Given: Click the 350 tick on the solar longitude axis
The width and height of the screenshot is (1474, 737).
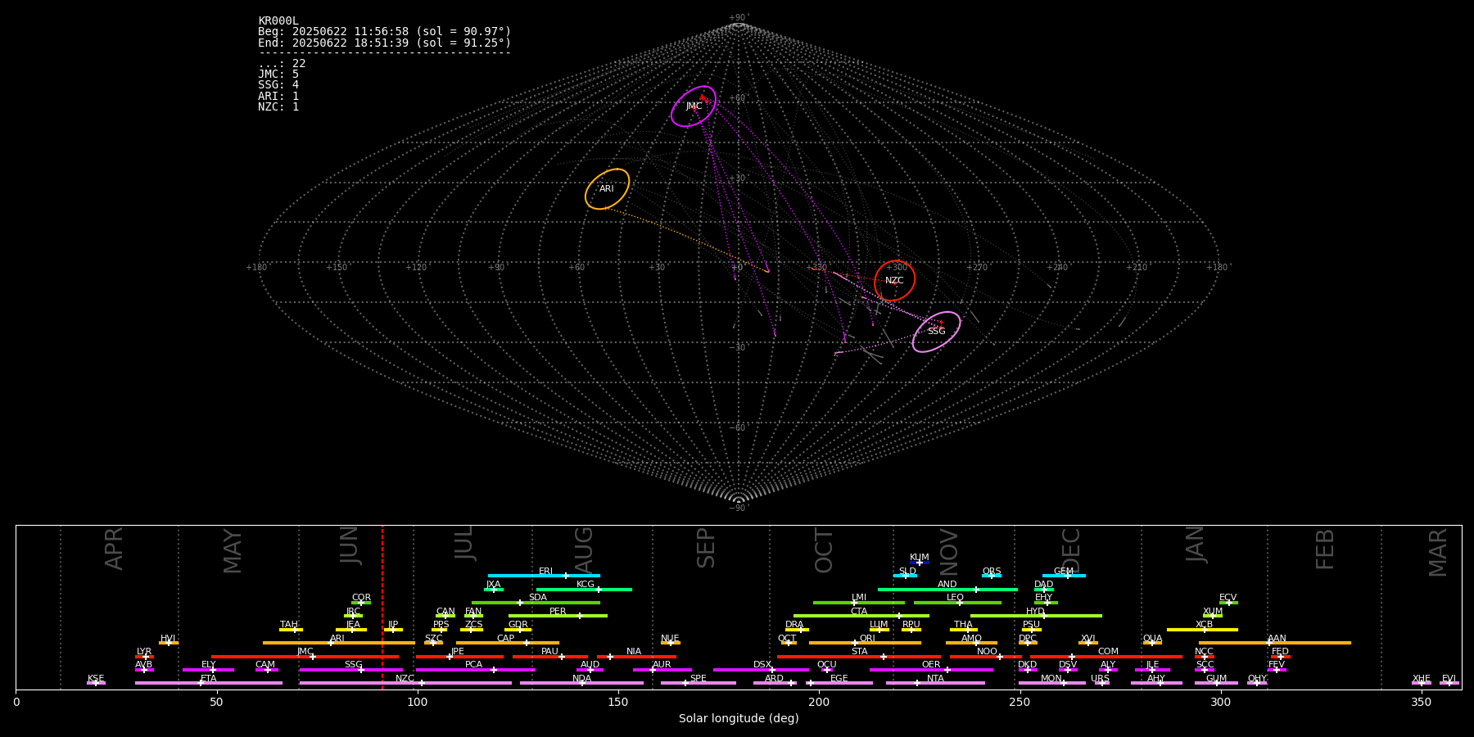Looking at the screenshot, I should click(1421, 702).
